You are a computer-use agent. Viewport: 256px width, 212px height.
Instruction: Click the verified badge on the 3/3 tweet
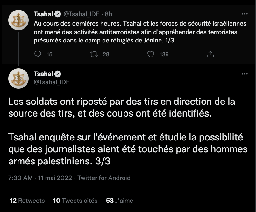click(x=58, y=74)
